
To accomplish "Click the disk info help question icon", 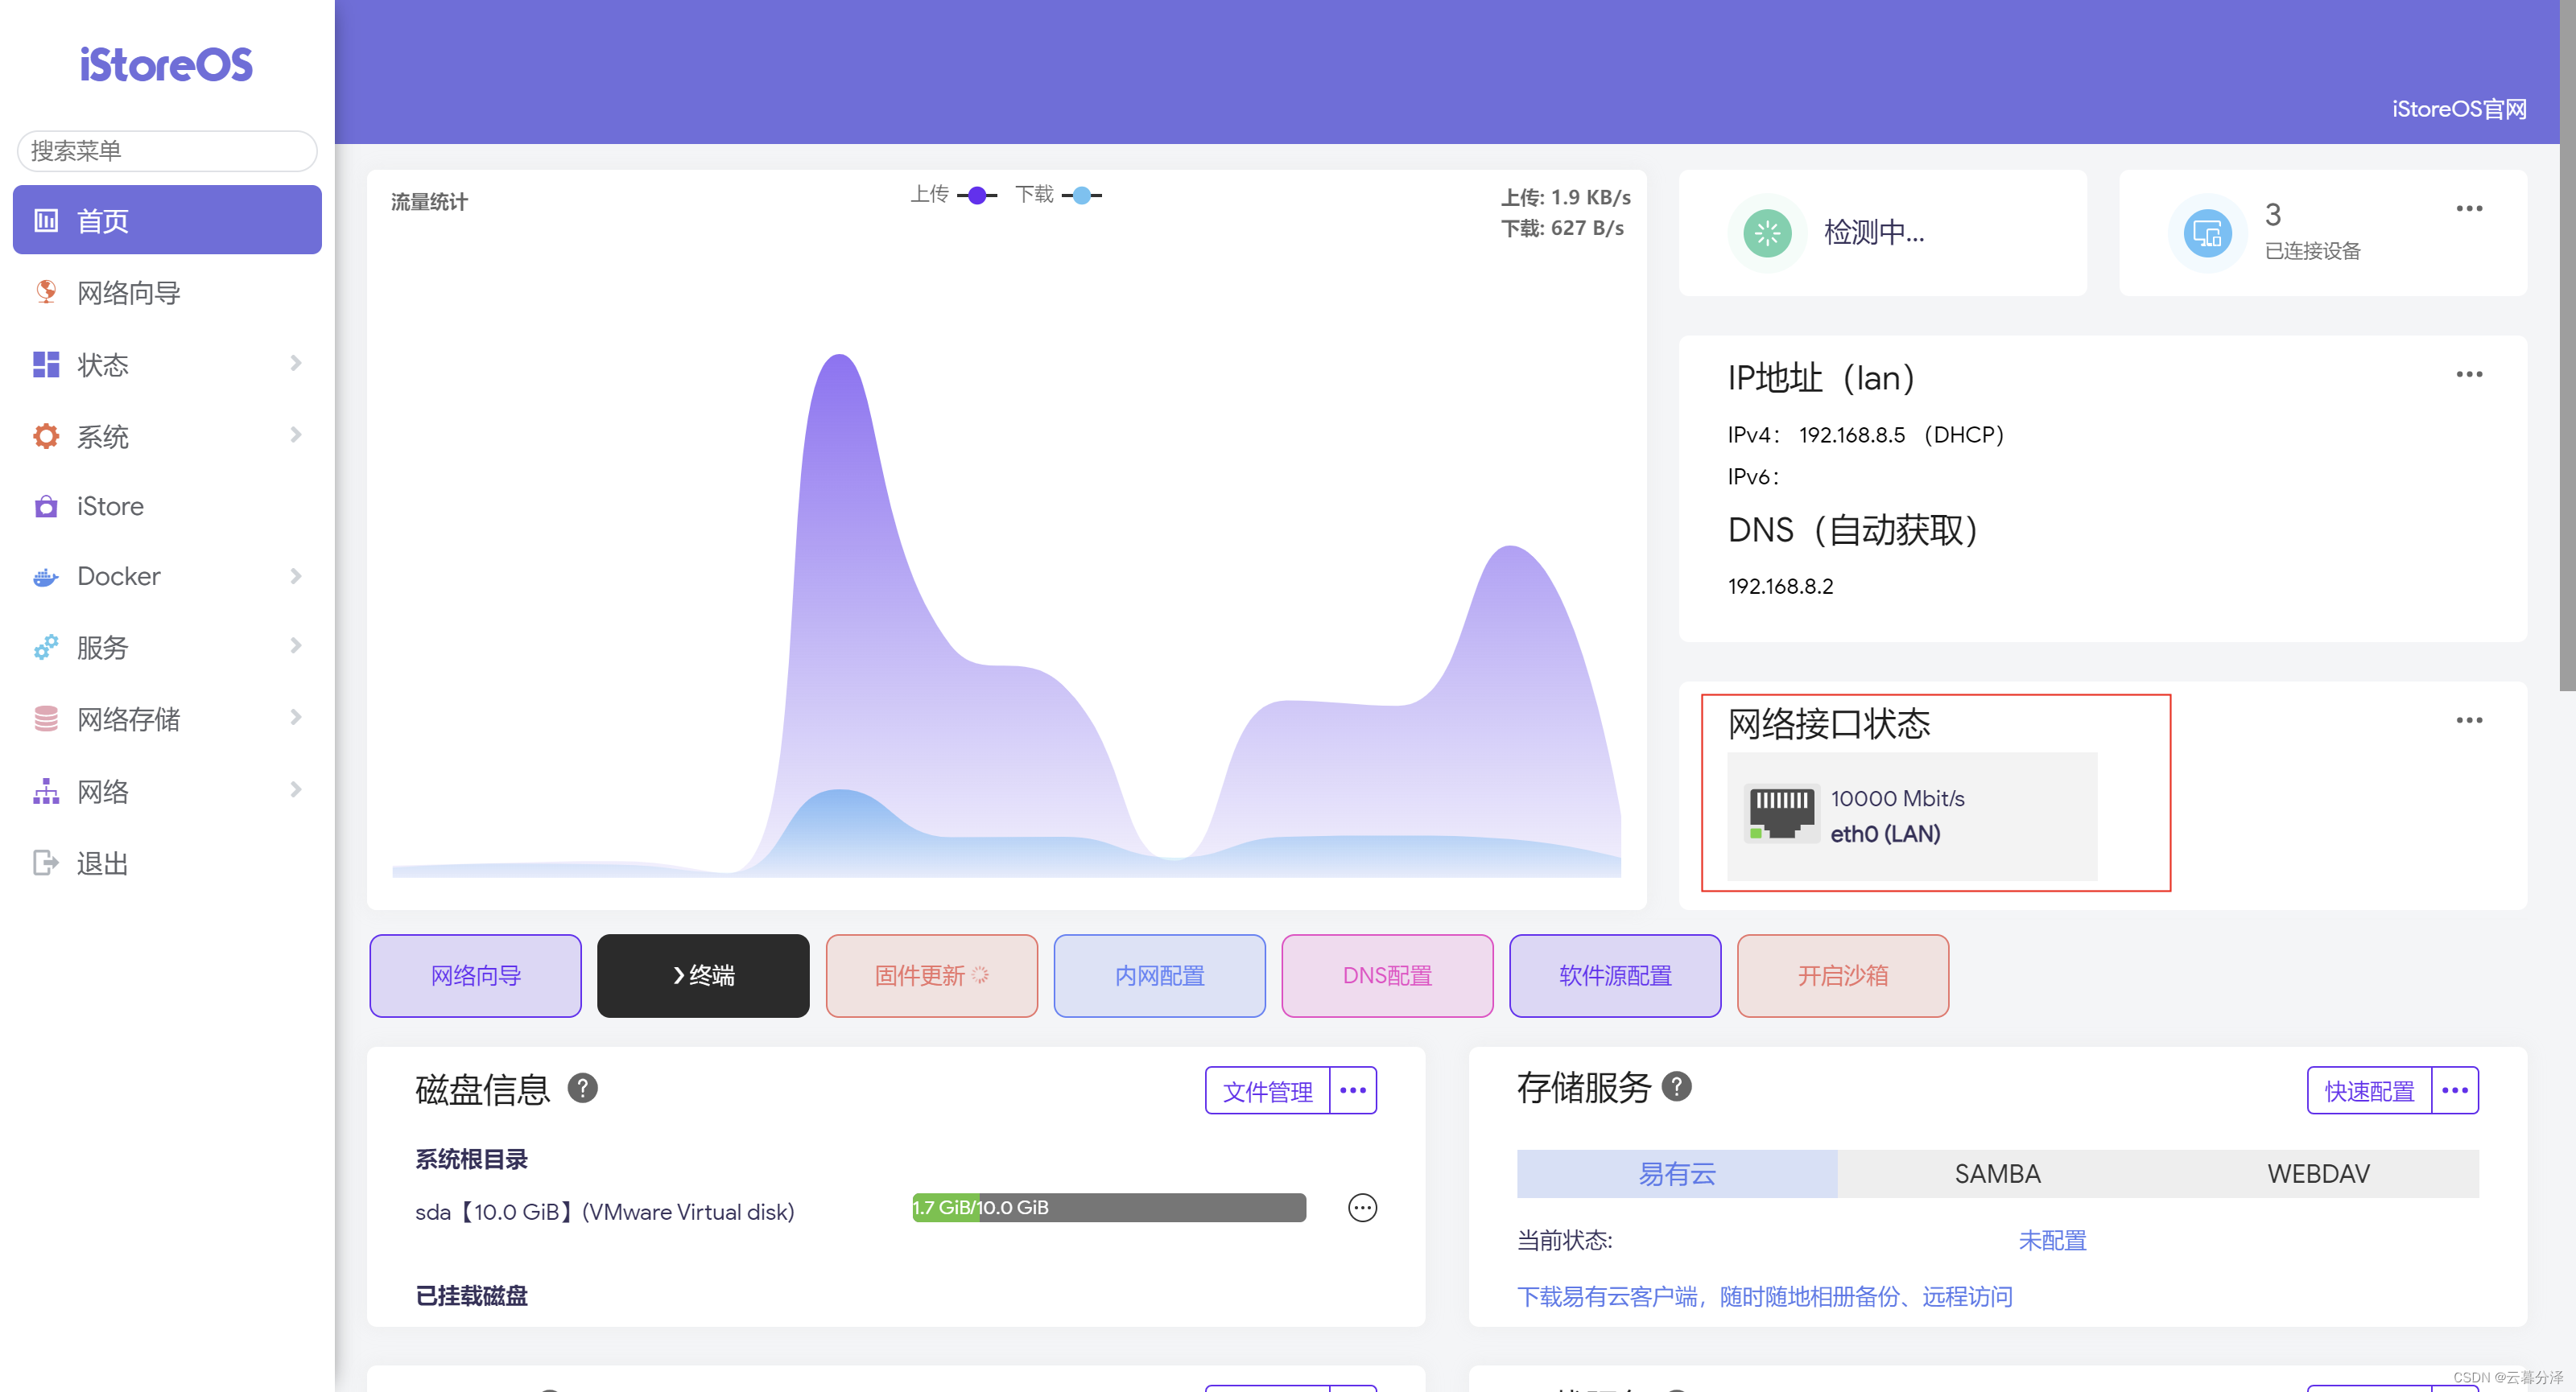I will 582,1088.
